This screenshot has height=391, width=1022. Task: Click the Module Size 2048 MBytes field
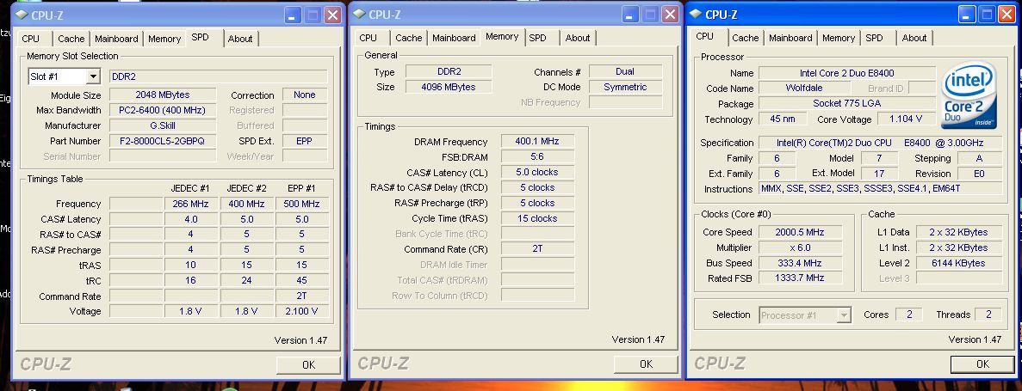(x=162, y=95)
